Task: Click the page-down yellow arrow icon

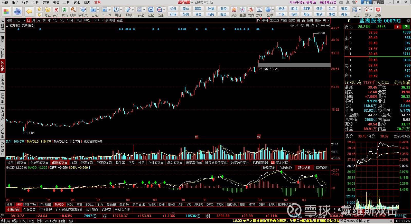Action: pyautogui.click(x=39, y=15)
